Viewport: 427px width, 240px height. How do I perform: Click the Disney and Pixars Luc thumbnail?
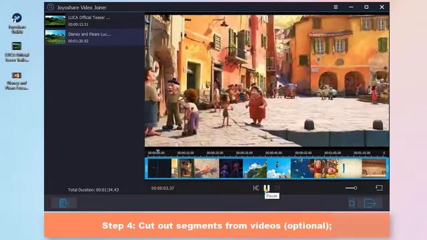[55, 37]
